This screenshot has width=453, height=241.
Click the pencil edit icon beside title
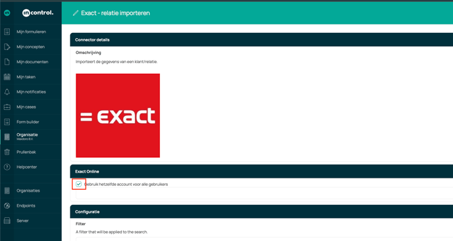coord(76,13)
